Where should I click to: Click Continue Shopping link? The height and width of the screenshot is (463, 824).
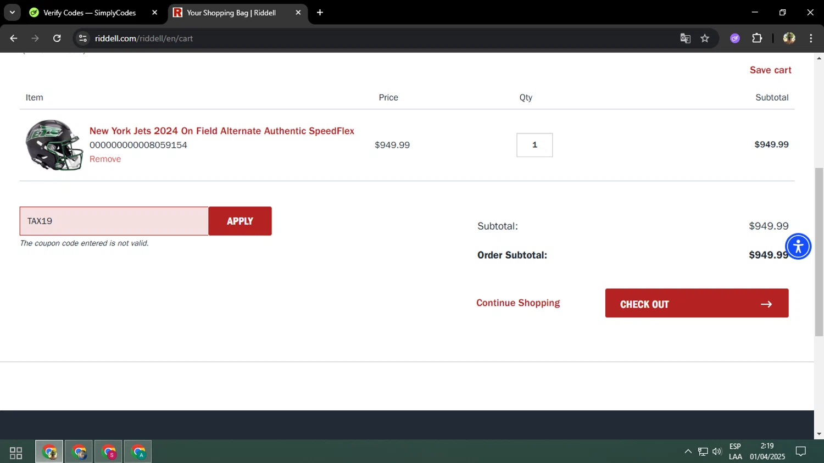[x=518, y=303]
